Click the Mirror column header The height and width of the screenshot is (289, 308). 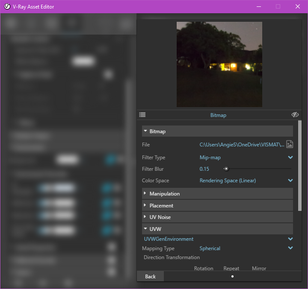[x=259, y=268]
